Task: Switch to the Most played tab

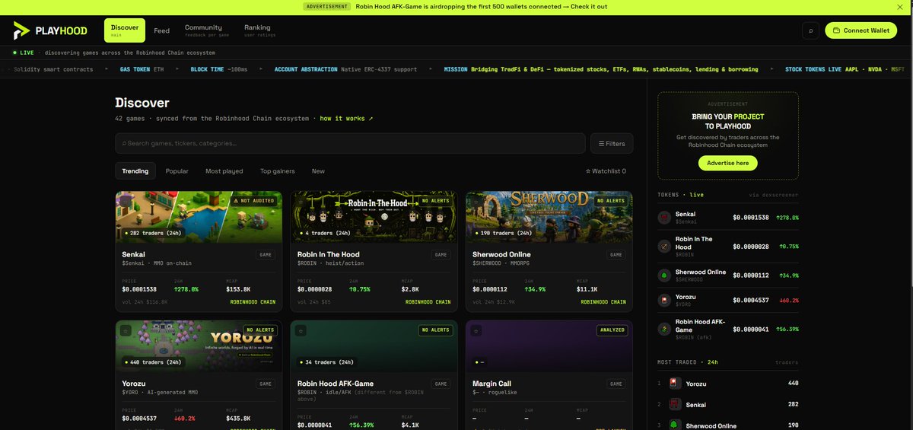Action: [x=224, y=171]
